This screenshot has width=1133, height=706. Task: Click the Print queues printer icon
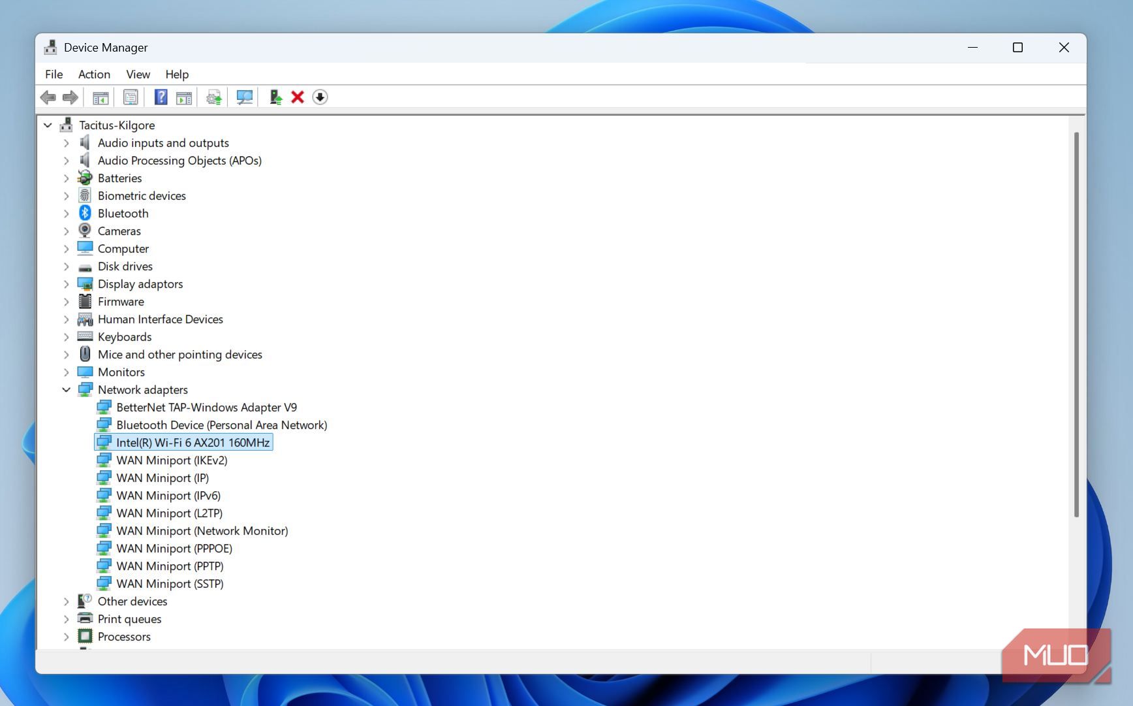click(x=85, y=618)
